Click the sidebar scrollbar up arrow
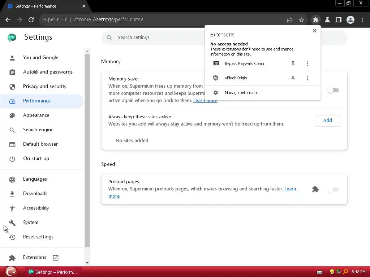Image resolution: width=370 pixels, height=277 pixels. tap(87, 51)
